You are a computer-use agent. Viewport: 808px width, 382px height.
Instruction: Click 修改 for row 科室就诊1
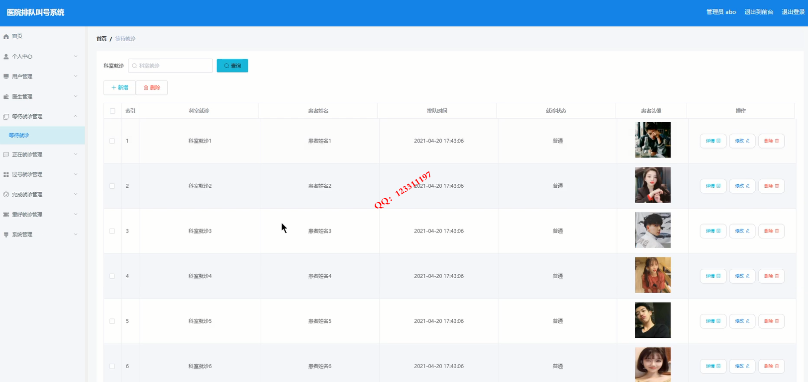tap(742, 141)
